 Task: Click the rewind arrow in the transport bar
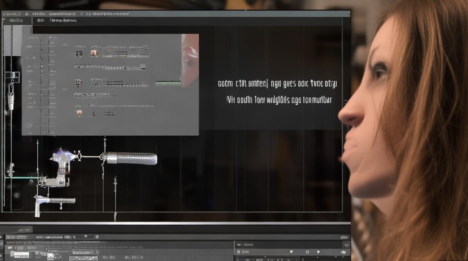pyautogui.click(x=291, y=252)
